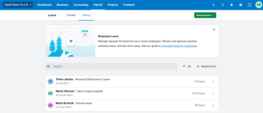Open the All filter dropdown
263x113 pixels.
click(x=187, y=67)
